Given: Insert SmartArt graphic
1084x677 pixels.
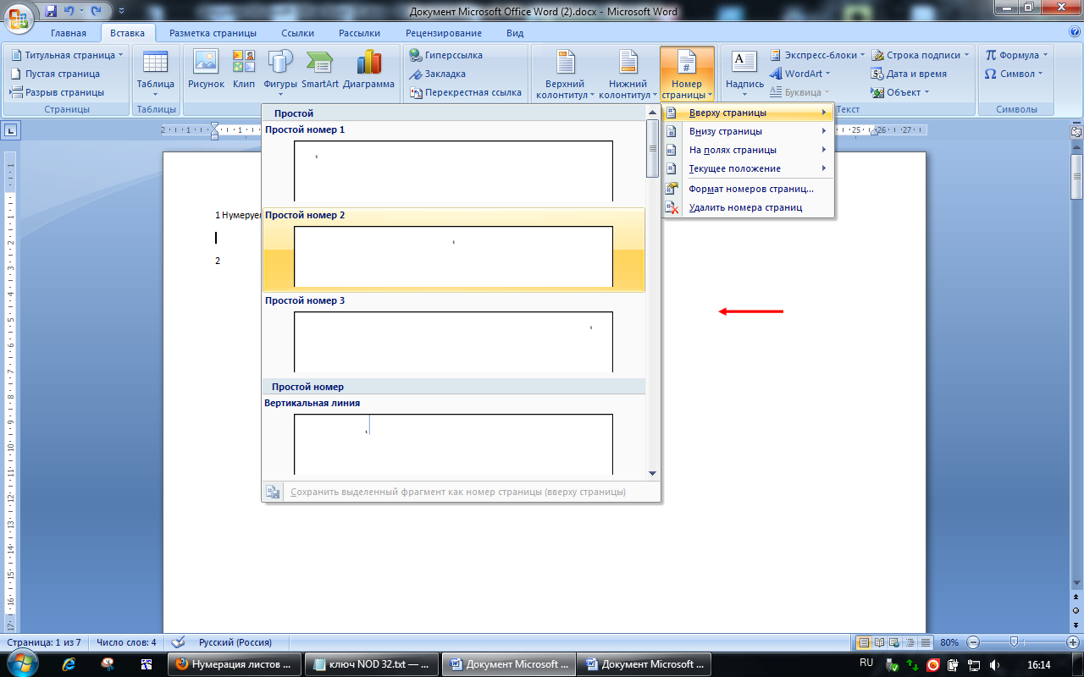Looking at the screenshot, I should tap(320, 70).
